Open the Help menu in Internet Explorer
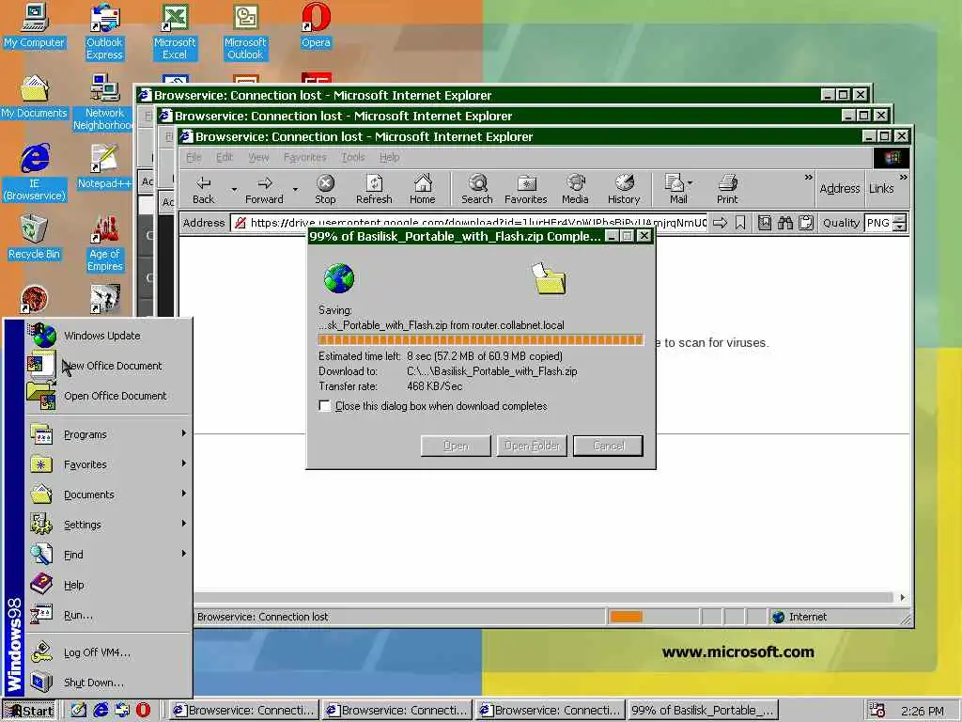This screenshot has height=722, width=962. (389, 157)
